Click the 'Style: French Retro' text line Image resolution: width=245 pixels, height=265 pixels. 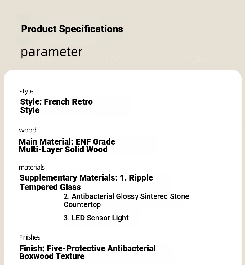point(56,102)
